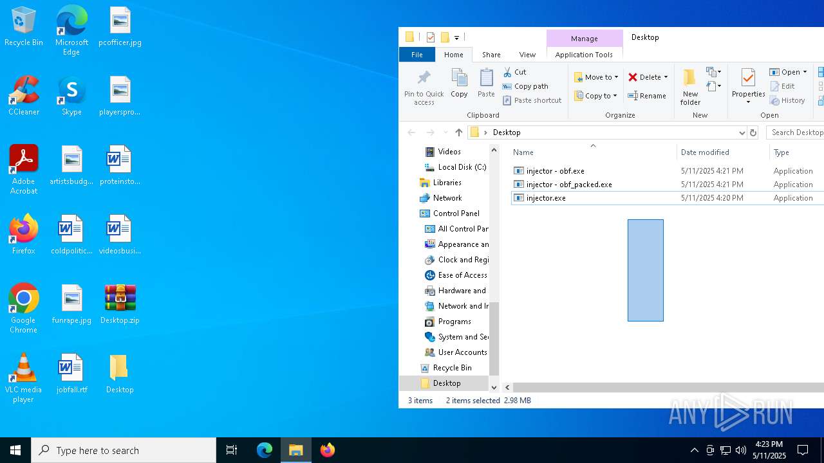Screen dimensions: 824x463
Task: Open the Application Tools tab
Action: tap(584, 55)
